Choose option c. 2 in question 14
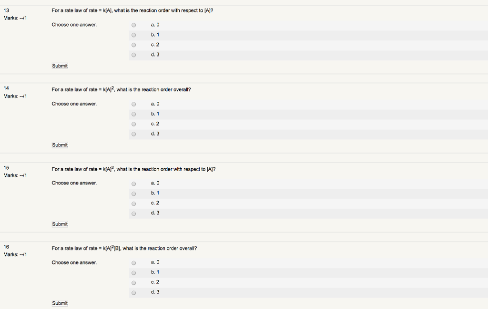This screenshot has width=488, height=309. click(133, 124)
